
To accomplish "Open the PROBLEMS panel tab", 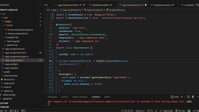I will [52, 97].
